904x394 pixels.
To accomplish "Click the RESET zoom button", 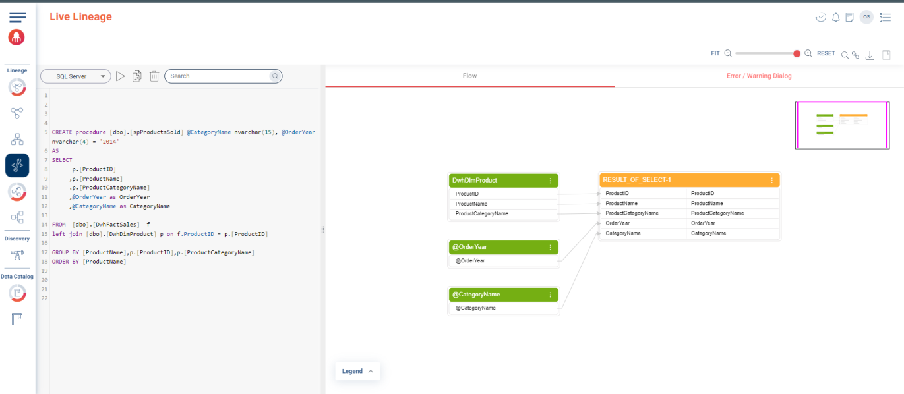I will [x=826, y=53].
